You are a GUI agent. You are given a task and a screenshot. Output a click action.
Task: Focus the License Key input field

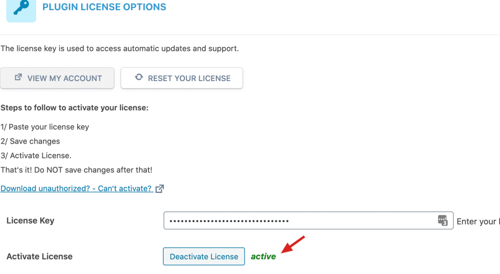pyautogui.click(x=298, y=221)
